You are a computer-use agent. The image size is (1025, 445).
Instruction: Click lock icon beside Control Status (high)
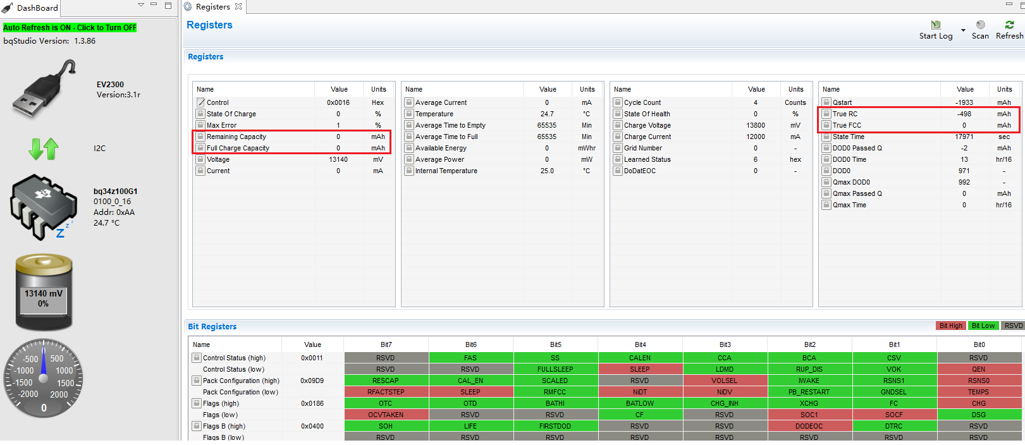click(197, 358)
